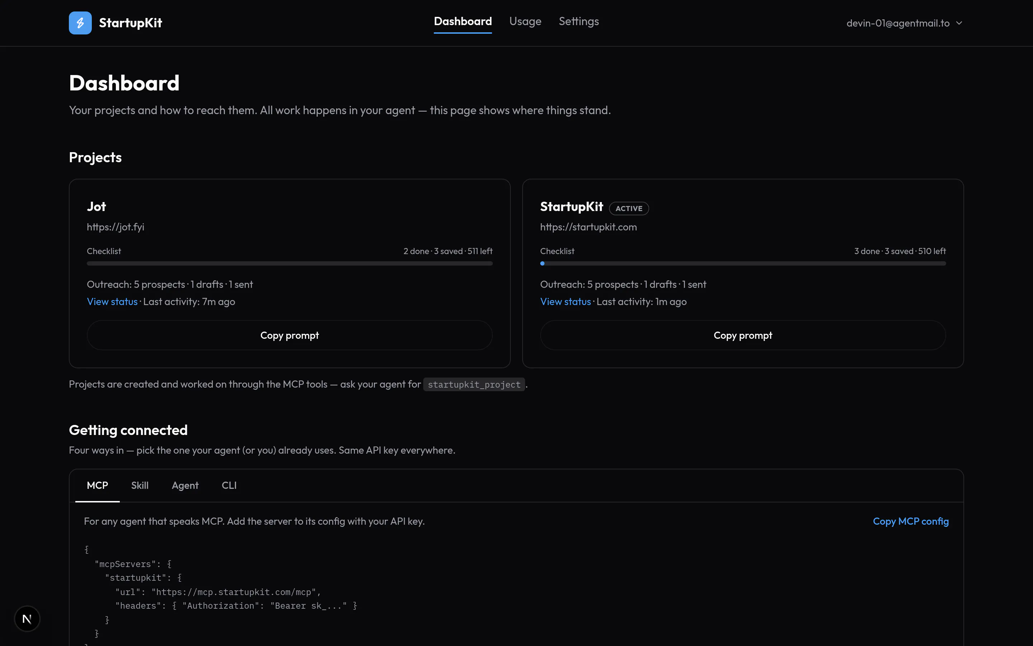
Task: Switch to the Skill connection tab
Action: (x=140, y=485)
